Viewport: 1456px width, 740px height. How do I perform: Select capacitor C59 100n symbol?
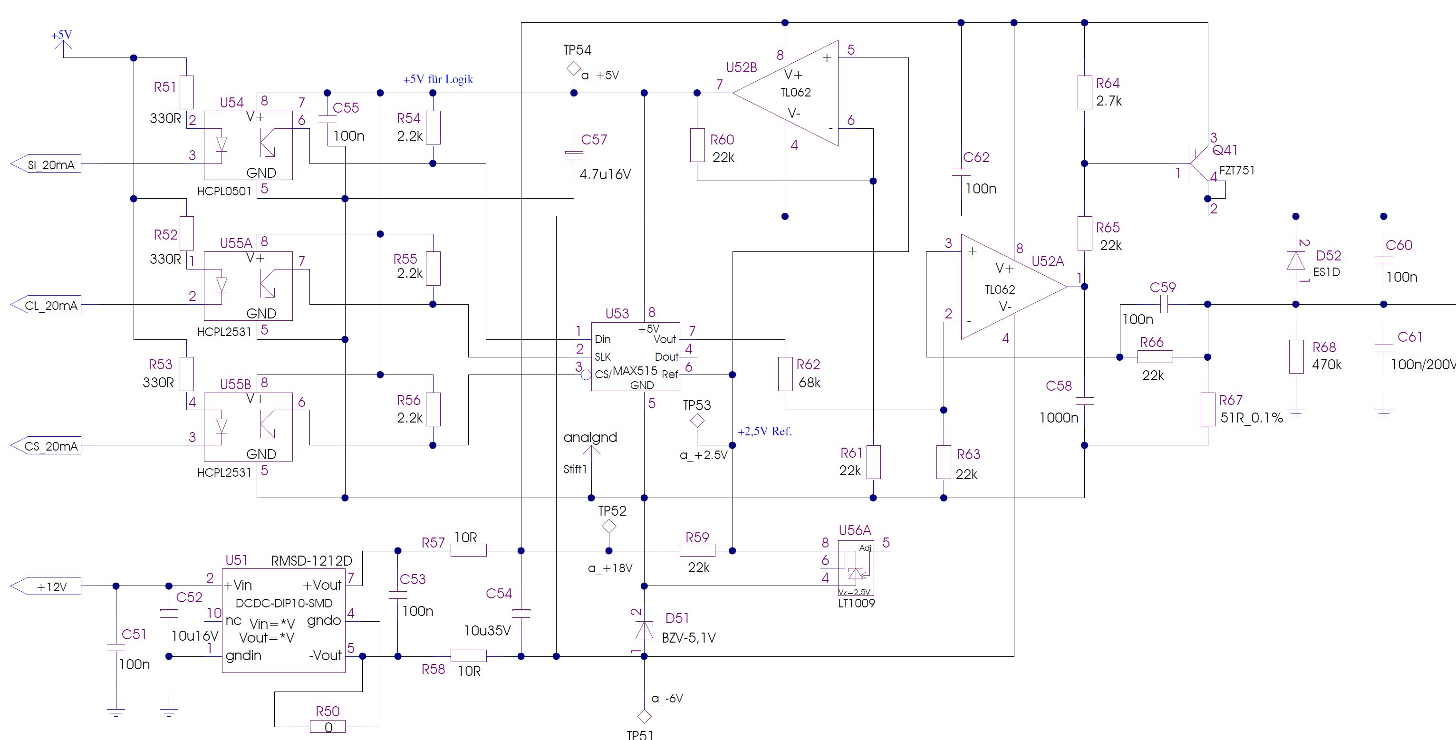click(x=1163, y=305)
